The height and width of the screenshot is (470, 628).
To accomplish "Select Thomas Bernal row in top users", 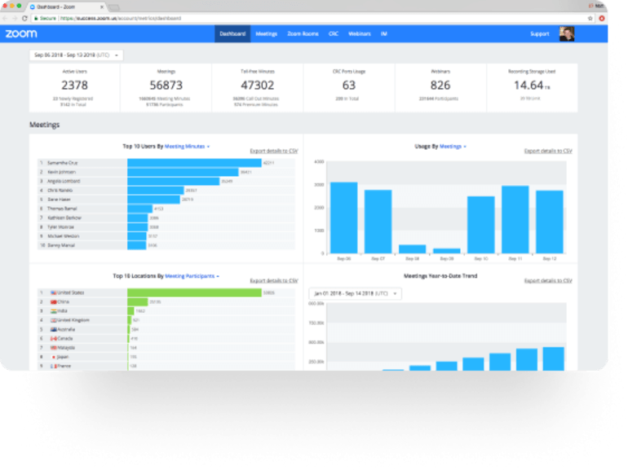I will [x=166, y=209].
